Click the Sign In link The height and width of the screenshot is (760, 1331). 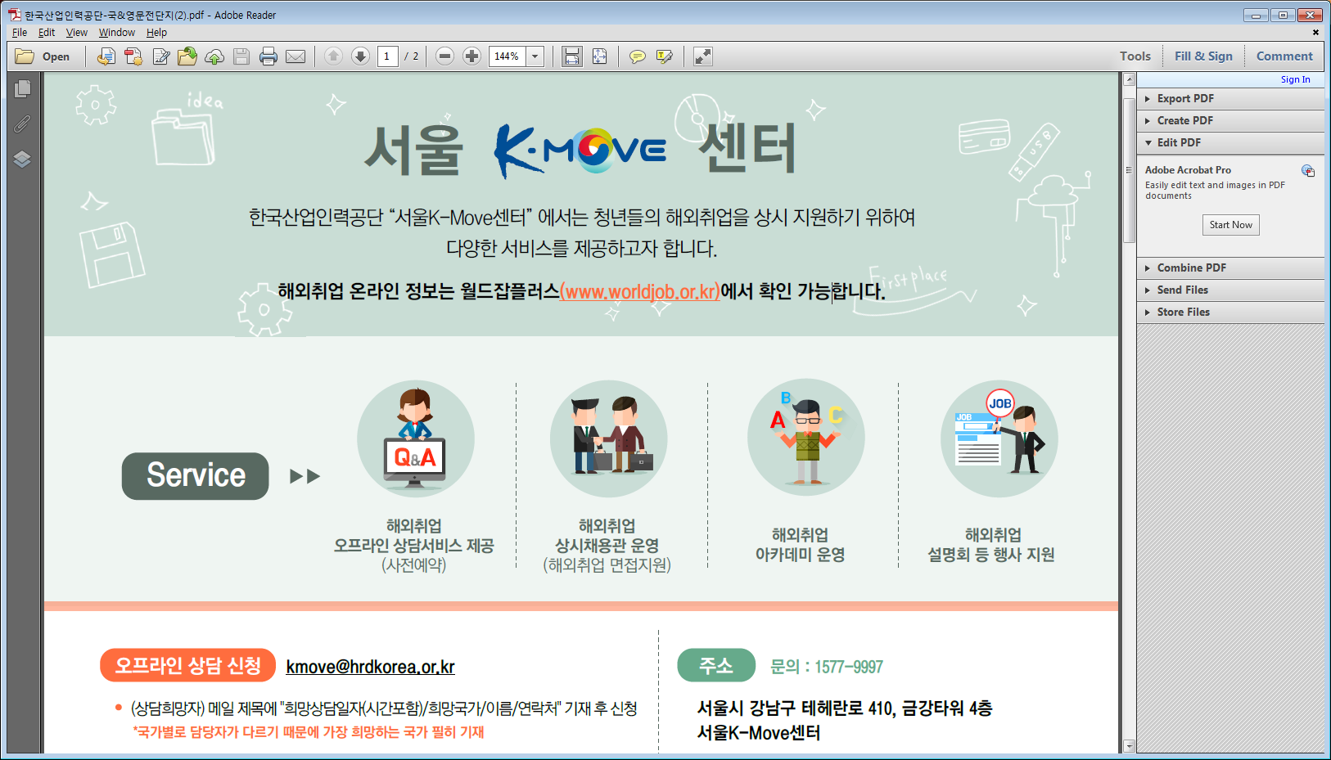(1296, 79)
